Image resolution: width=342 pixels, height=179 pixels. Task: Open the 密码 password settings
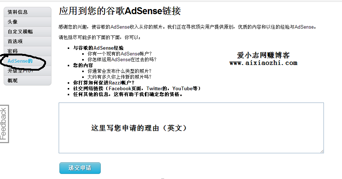point(28,51)
